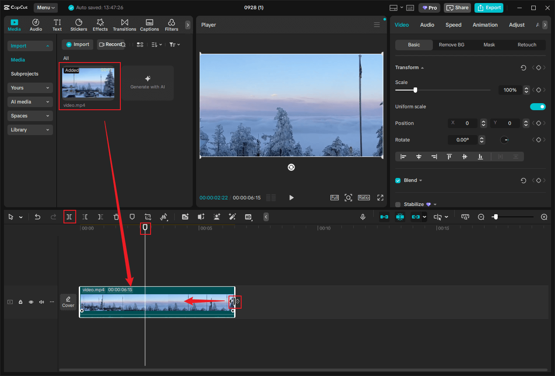Hide the video track with eye icon
Image resolution: width=555 pixels, height=376 pixels.
tap(31, 302)
